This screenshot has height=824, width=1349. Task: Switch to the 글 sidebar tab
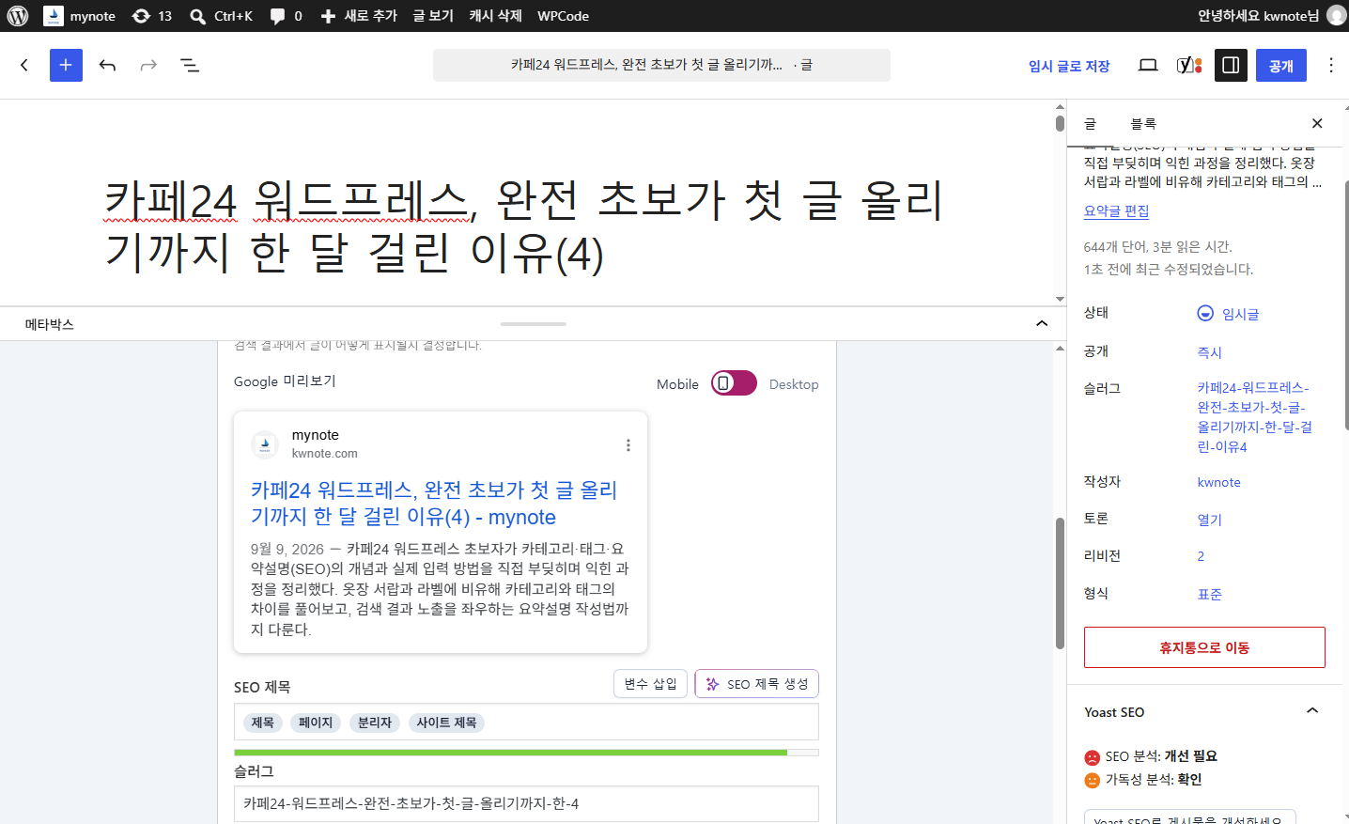pos(1090,124)
